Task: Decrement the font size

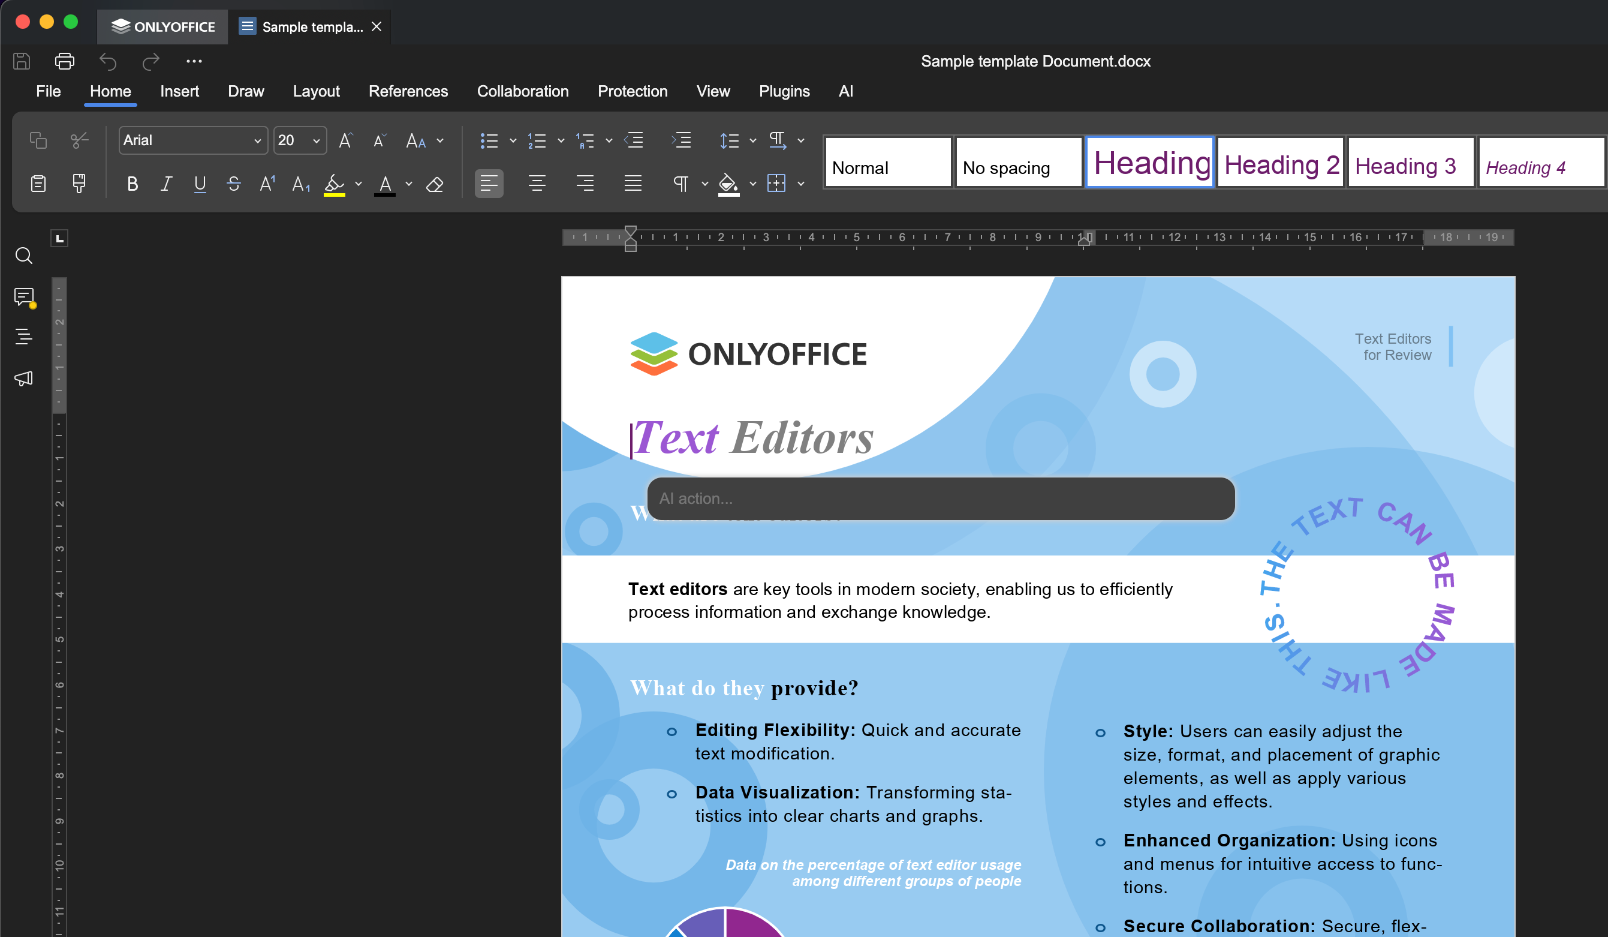Action: pos(380,140)
